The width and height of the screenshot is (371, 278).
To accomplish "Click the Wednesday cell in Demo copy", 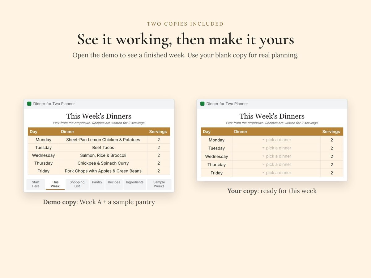I will coord(44,155).
